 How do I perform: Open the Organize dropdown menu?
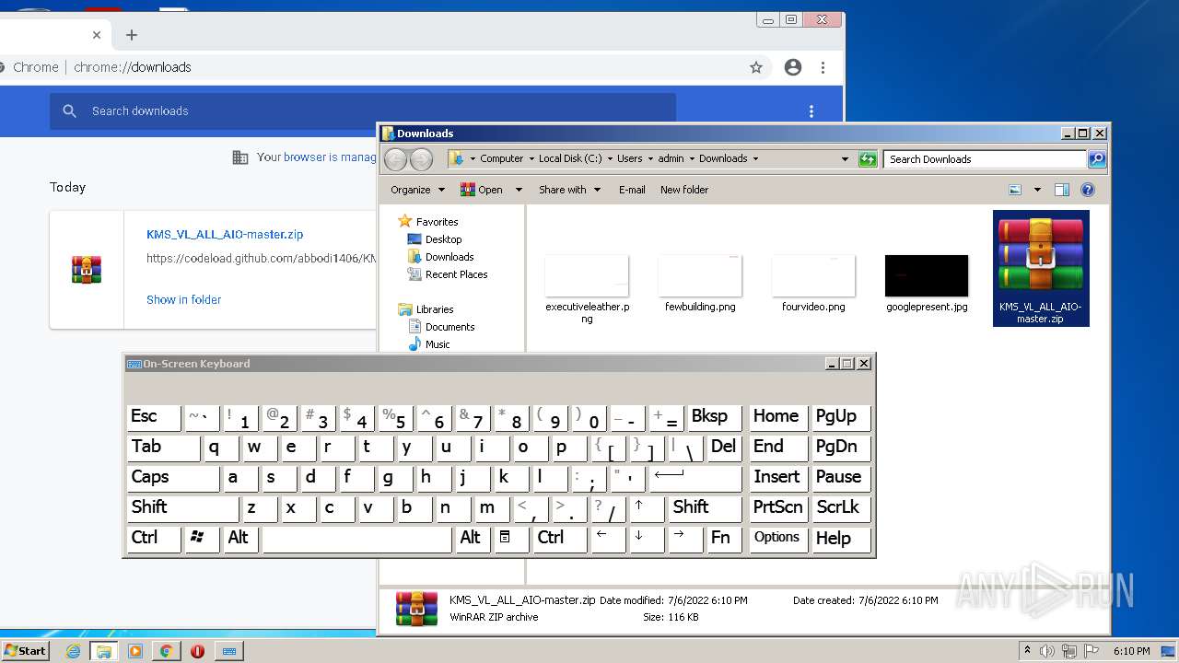(x=417, y=190)
